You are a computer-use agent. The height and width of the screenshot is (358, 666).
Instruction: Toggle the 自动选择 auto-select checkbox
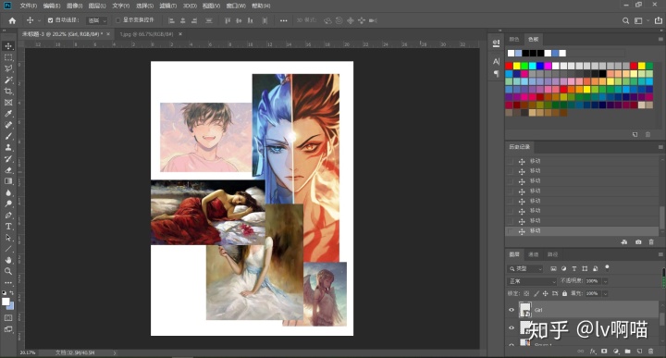coord(51,20)
